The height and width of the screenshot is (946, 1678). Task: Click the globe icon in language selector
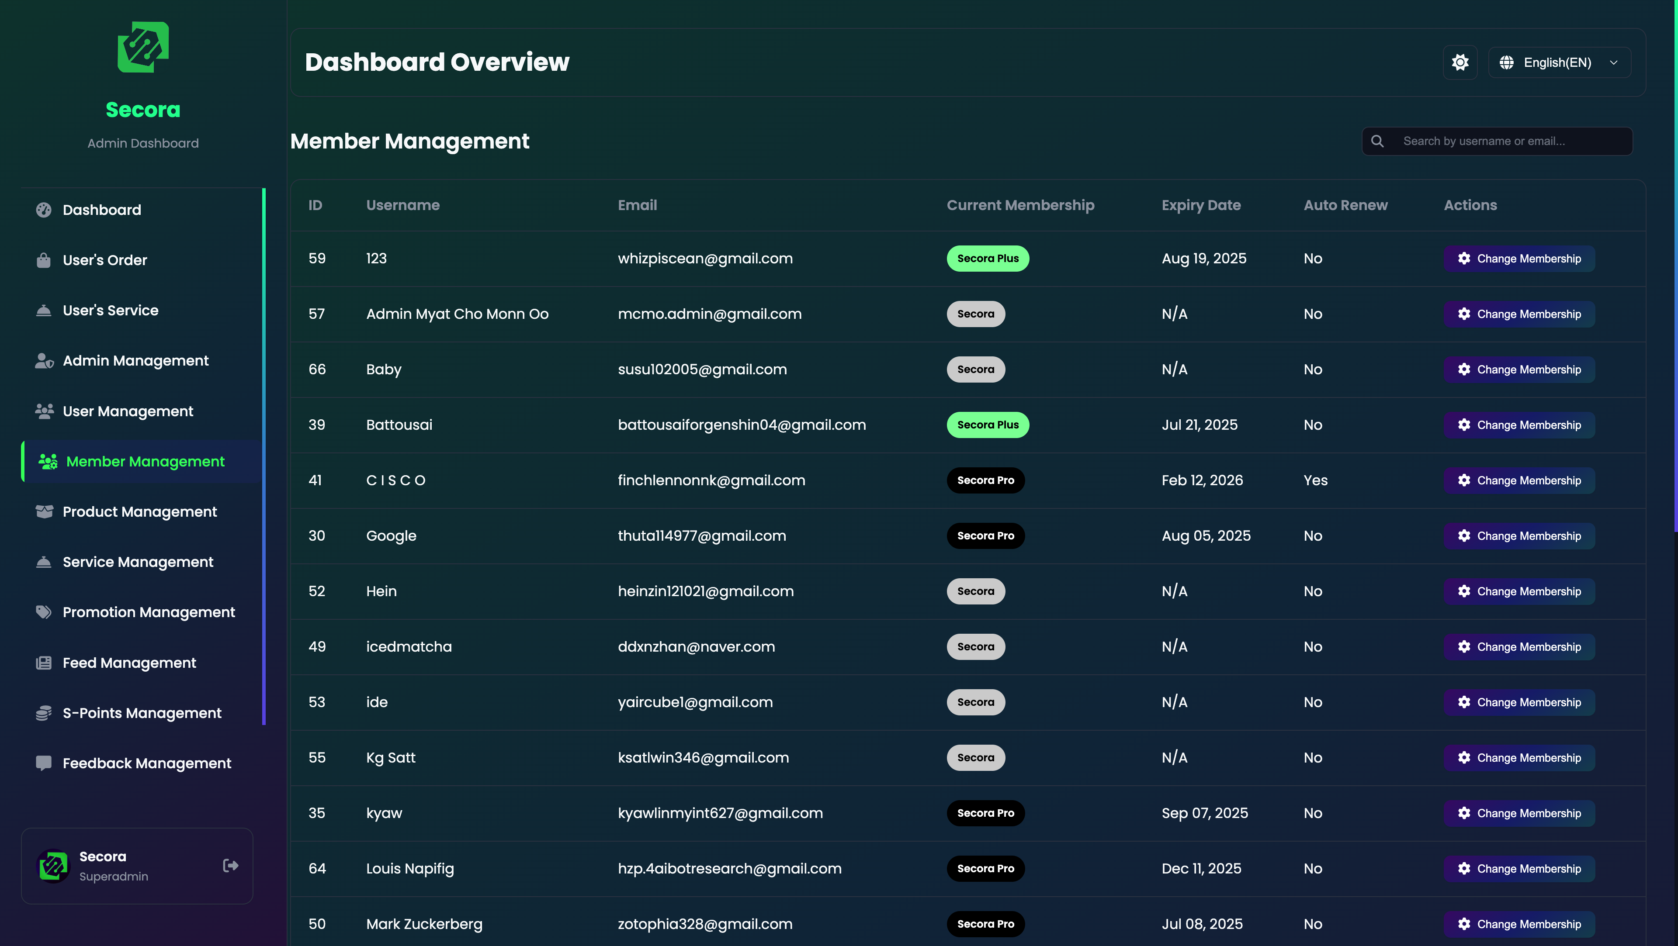[1507, 62]
